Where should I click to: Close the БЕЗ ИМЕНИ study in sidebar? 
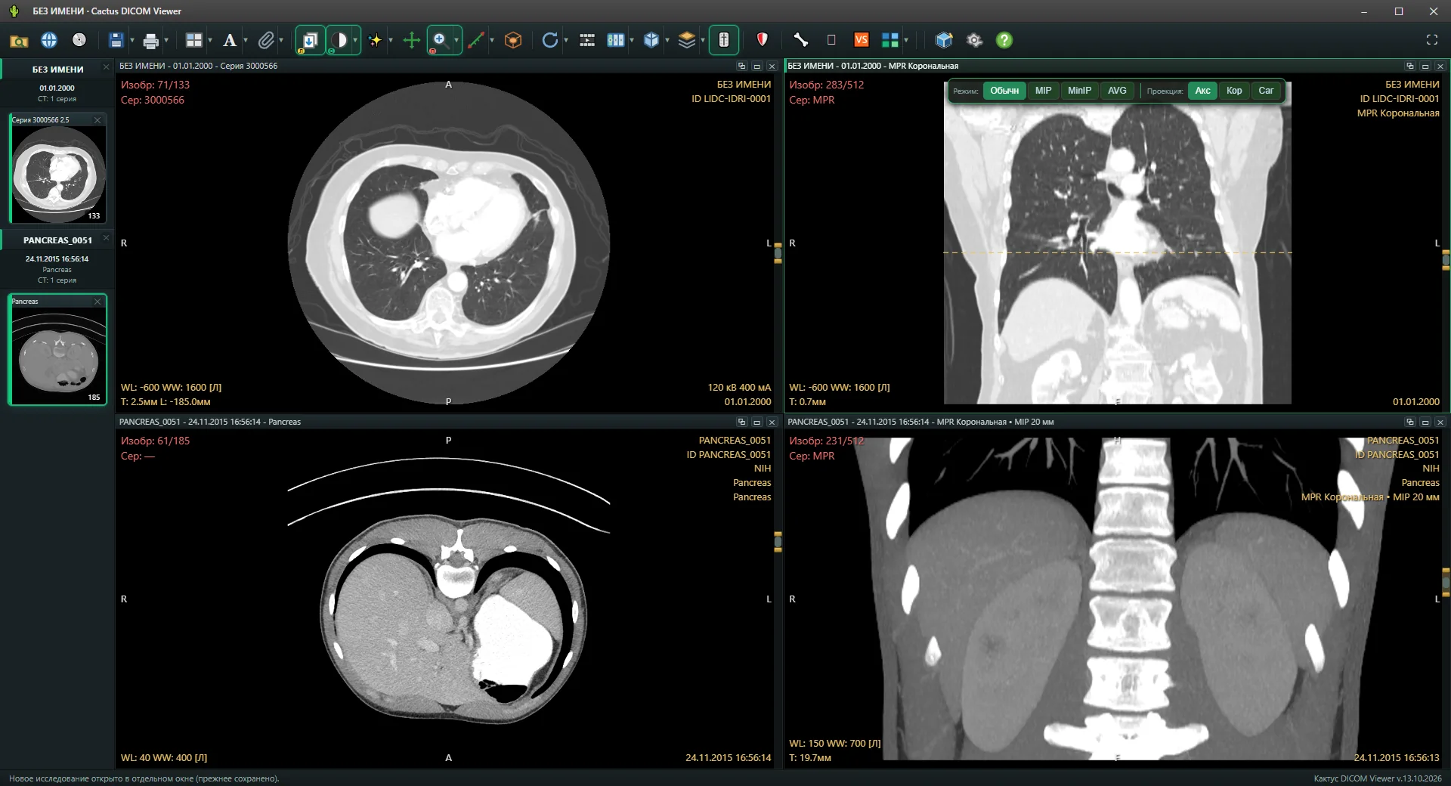pos(106,67)
